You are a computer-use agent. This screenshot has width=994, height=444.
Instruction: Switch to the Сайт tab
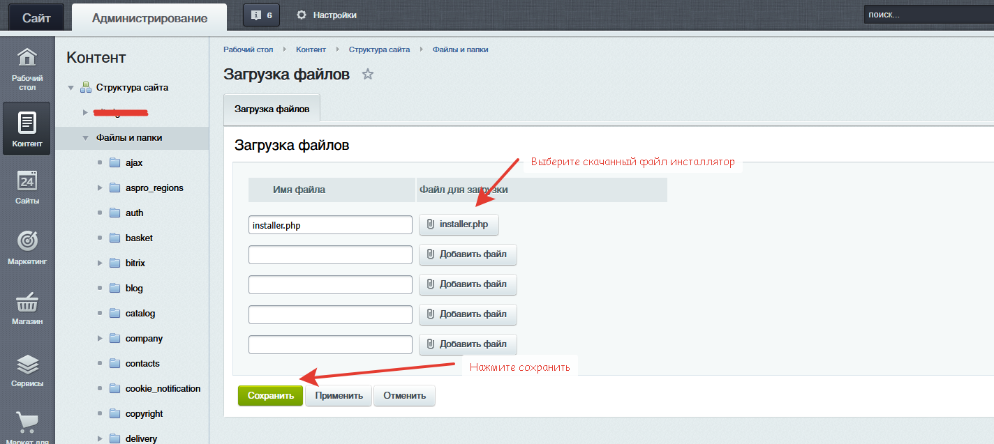(36, 18)
